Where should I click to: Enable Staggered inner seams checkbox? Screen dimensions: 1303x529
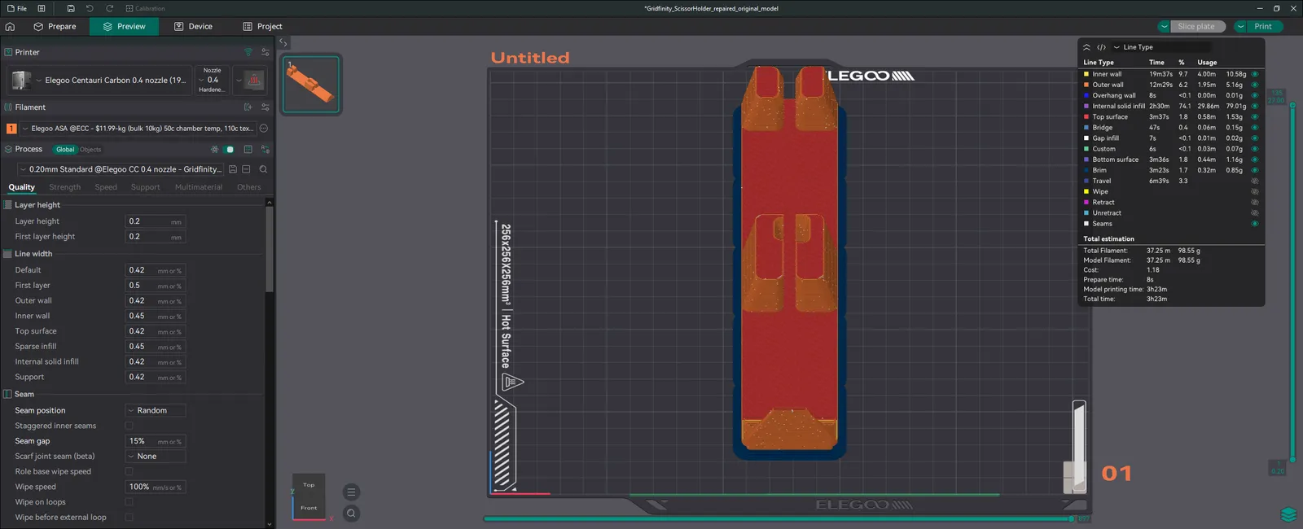[x=129, y=426]
